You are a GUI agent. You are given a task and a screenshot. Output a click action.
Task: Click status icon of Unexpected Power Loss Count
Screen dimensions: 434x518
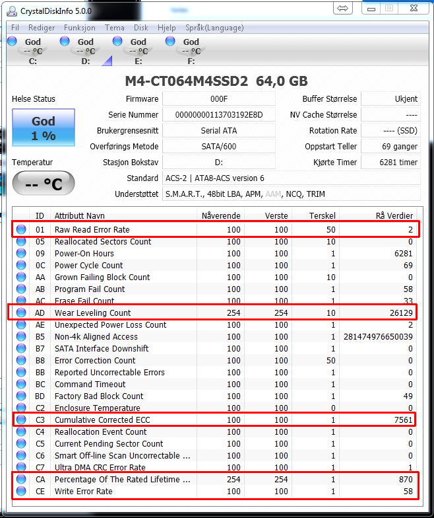pyautogui.click(x=21, y=324)
